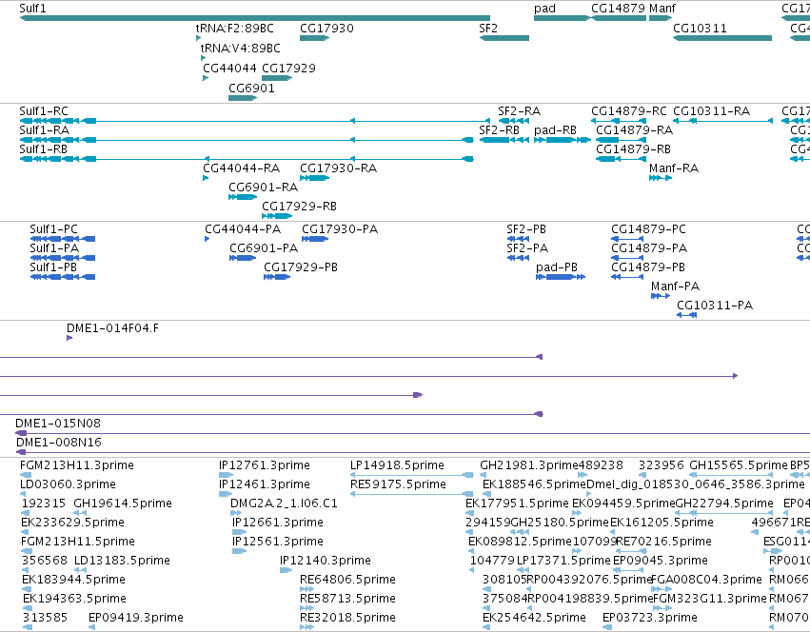Click the IP12761.3prime EST
810x632 pixels.
point(226,475)
